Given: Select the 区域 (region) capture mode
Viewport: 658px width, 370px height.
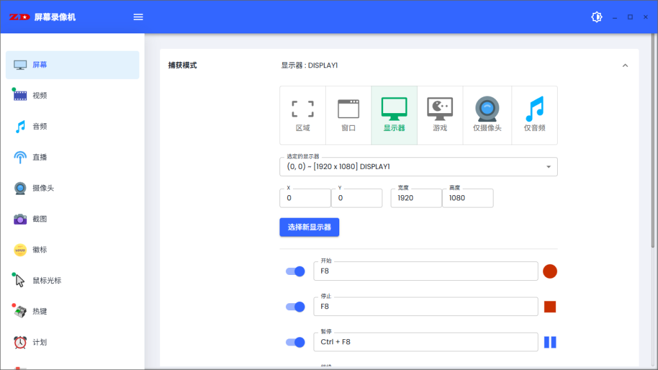Looking at the screenshot, I should 302,114.
